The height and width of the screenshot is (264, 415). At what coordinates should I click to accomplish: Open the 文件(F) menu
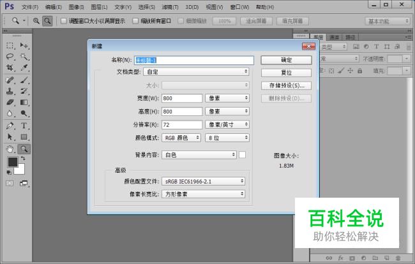pos(30,7)
